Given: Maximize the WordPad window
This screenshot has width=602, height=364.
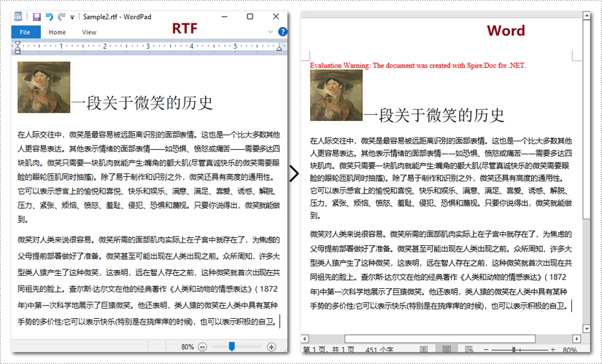Looking at the screenshot, I should (x=250, y=17).
